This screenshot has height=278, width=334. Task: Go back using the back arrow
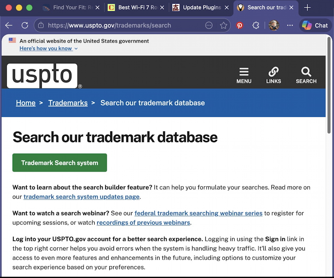(9, 25)
